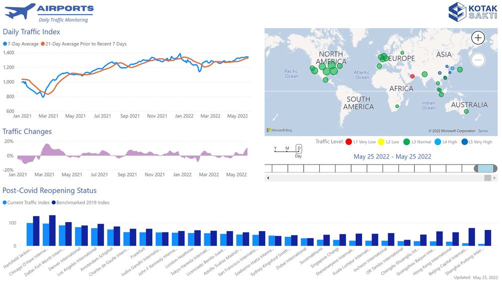This screenshot has height=283, width=502.
Task: Open the map Terms link
Action: (483, 131)
